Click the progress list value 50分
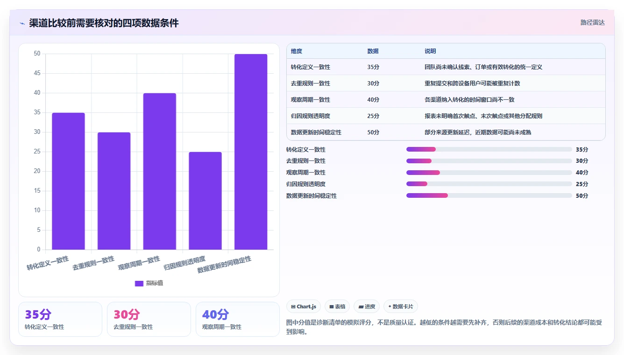The width and height of the screenshot is (624, 355). [x=582, y=196]
